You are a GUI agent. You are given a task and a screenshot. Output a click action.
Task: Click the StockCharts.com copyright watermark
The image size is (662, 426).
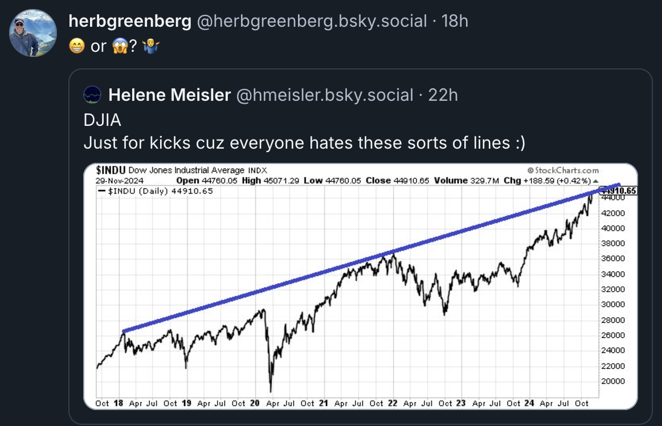(x=563, y=170)
